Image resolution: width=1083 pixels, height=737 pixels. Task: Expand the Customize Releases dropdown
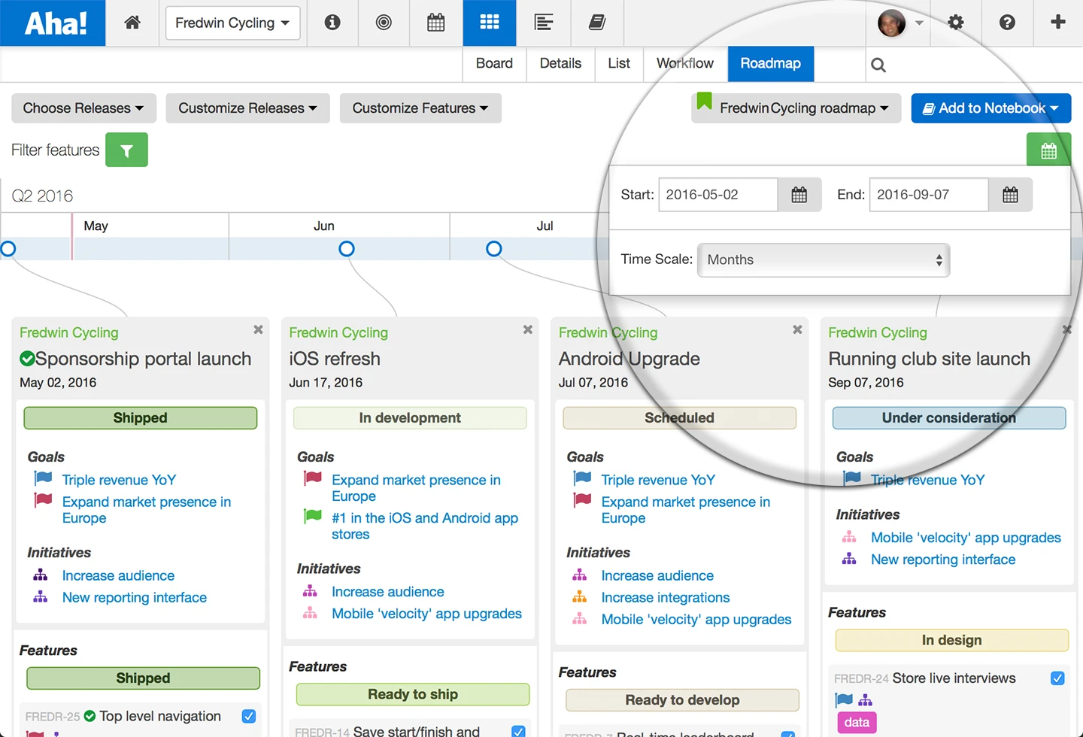pos(247,108)
